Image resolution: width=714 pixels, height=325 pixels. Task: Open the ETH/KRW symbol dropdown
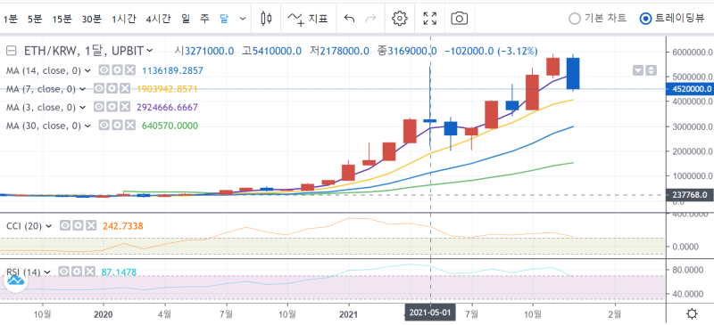pos(150,51)
